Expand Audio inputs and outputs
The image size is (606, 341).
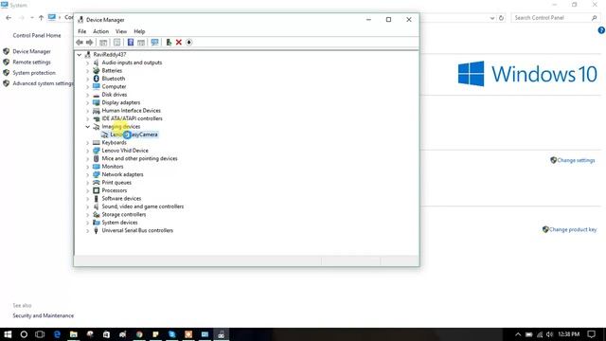point(88,63)
